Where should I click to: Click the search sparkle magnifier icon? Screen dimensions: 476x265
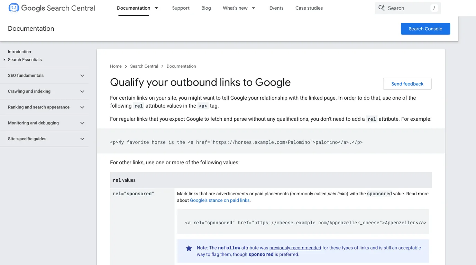point(381,8)
